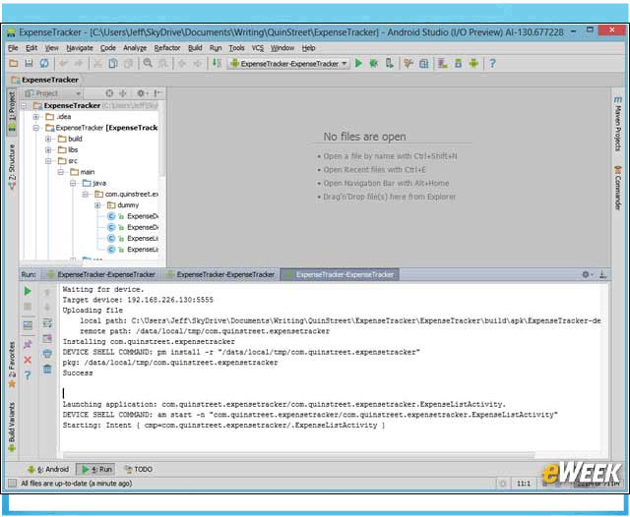630x517 pixels.
Task: Pin the Run tab with the pin icon
Action: (28, 344)
